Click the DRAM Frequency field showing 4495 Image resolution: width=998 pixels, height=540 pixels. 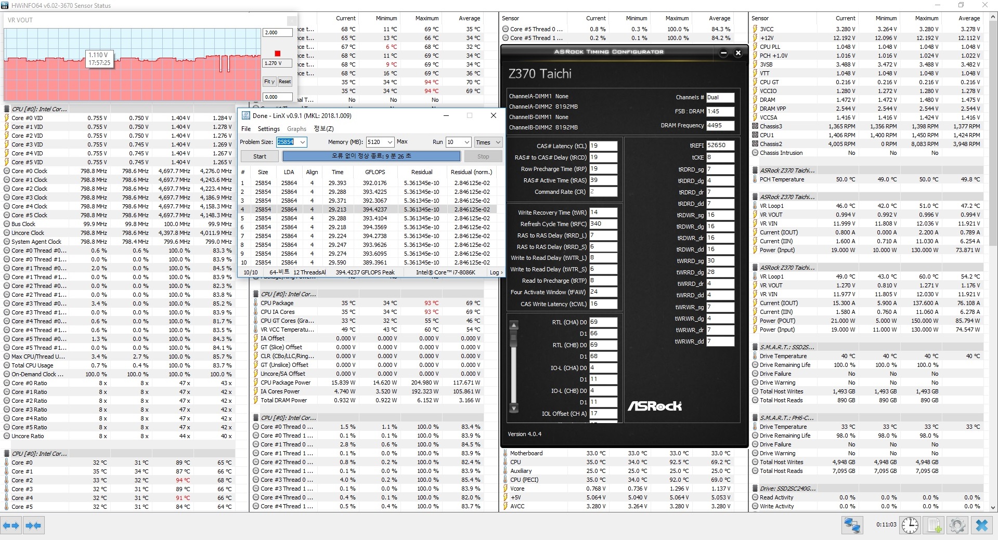[720, 125]
